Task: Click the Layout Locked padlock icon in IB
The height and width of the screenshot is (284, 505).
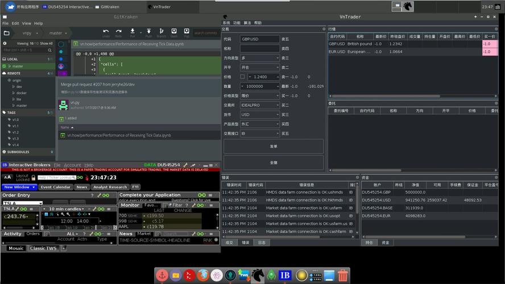Action: 33,178
